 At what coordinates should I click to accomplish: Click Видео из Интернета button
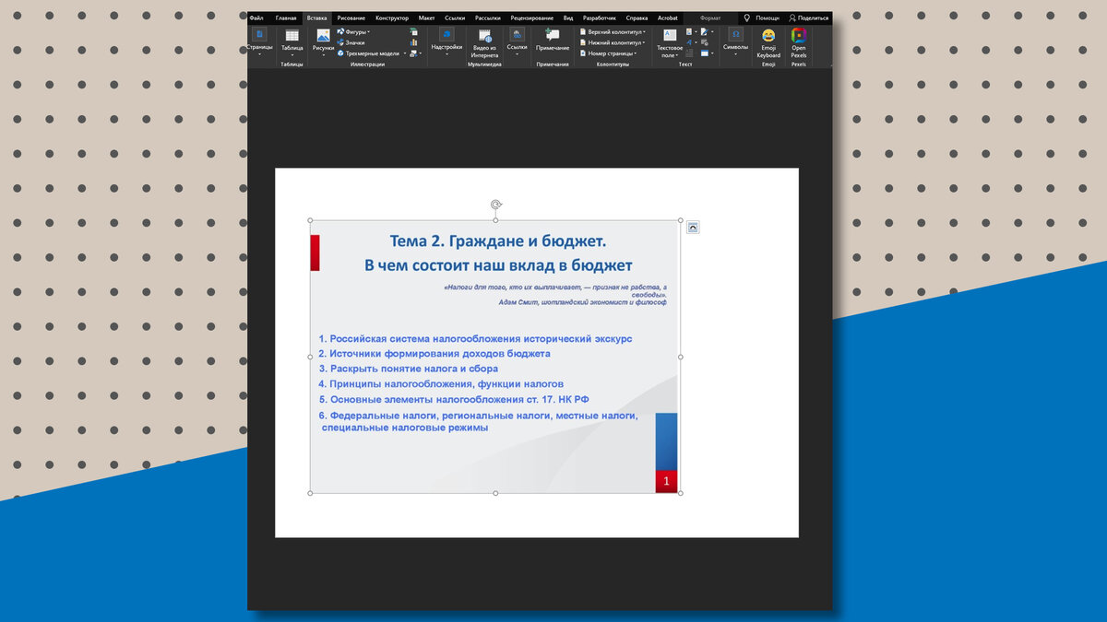coord(484,42)
